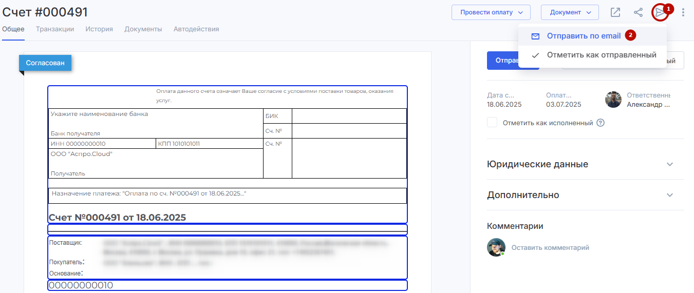
Task: Click the help question mark icon
Action: point(601,123)
